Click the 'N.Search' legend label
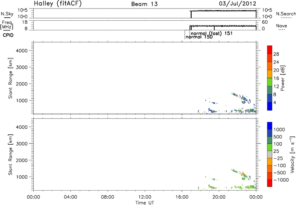 pos(286,14)
